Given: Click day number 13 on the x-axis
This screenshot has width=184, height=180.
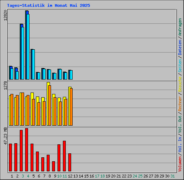Looking at the screenshot, I should click(x=75, y=176).
